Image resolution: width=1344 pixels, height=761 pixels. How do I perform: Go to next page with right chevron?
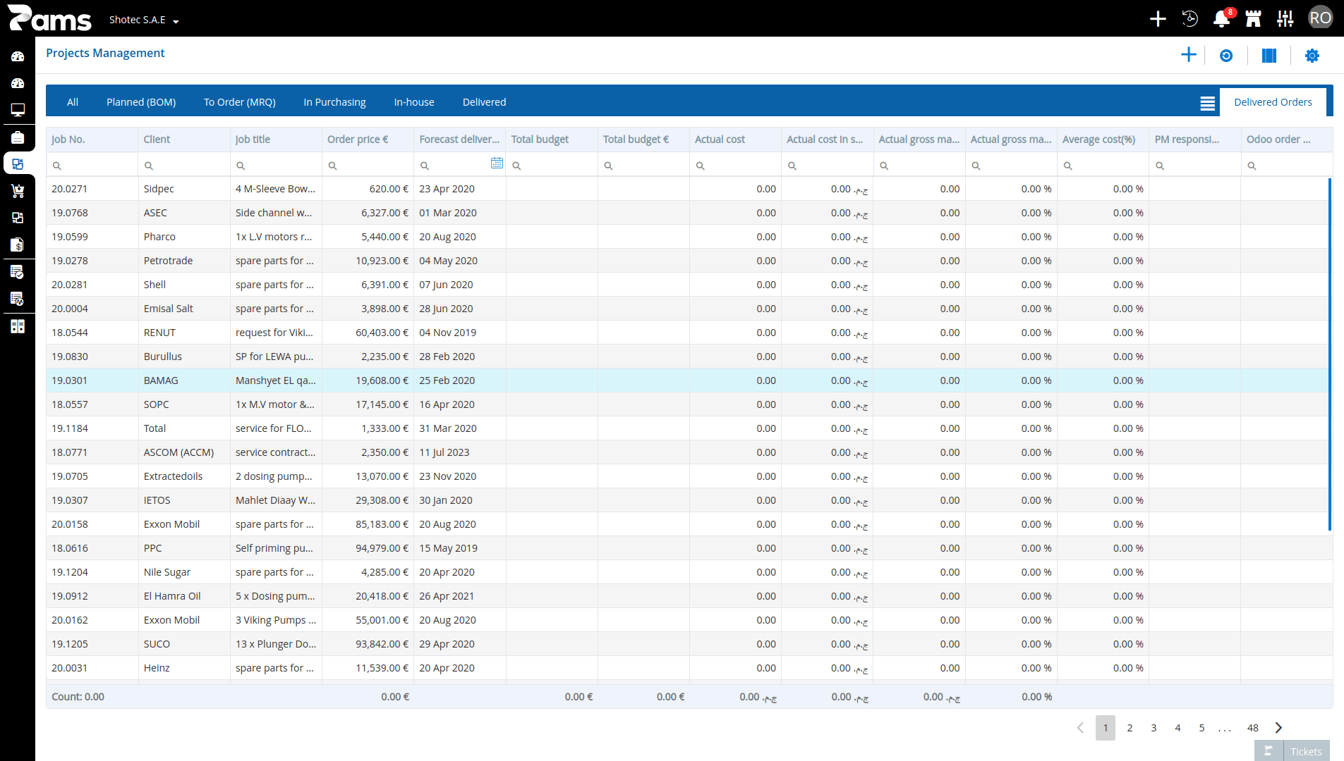pos(1278,728)
